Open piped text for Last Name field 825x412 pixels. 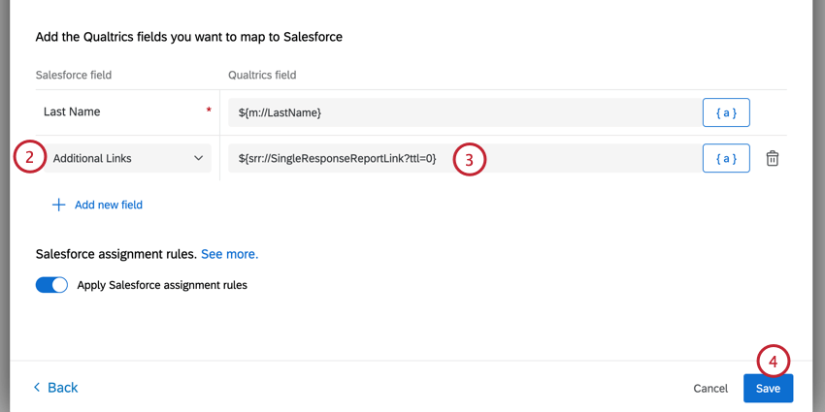(726, 112)
